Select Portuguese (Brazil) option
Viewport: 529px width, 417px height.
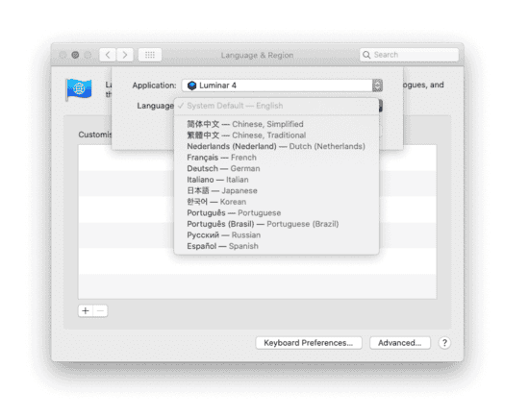276,224
